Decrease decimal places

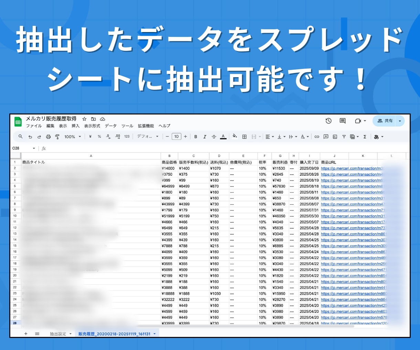point(108,137)
